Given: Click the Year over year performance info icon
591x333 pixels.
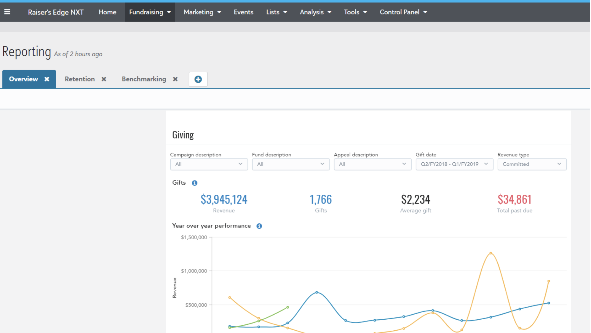Looking at the screenshot, I should tap(259, 226).
